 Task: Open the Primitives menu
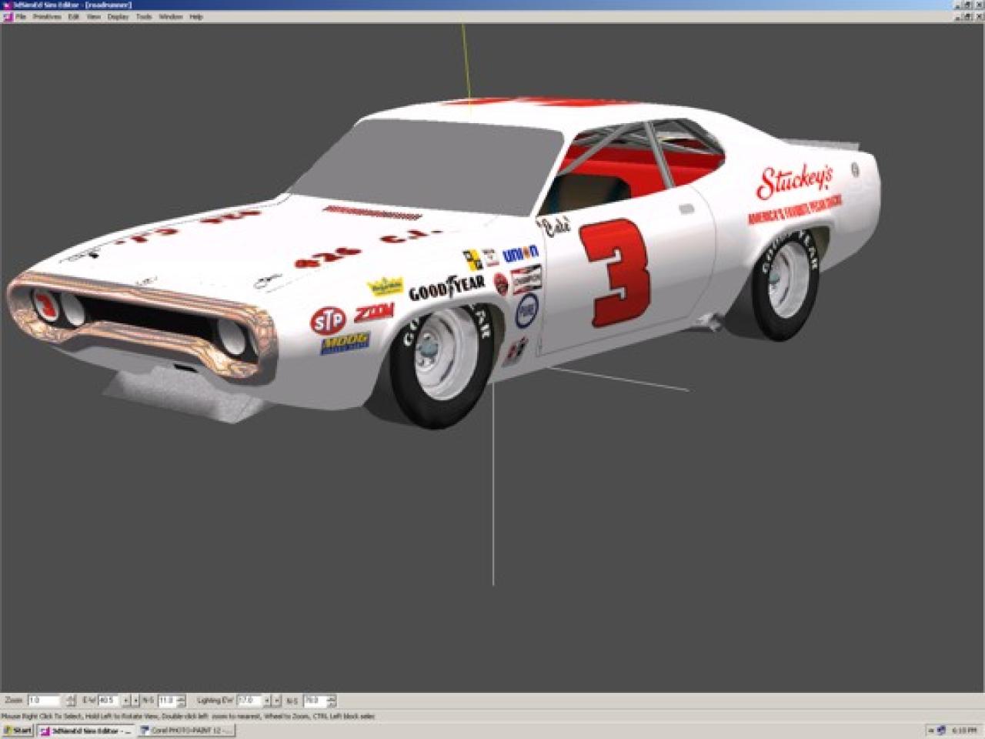coord(46,16)
